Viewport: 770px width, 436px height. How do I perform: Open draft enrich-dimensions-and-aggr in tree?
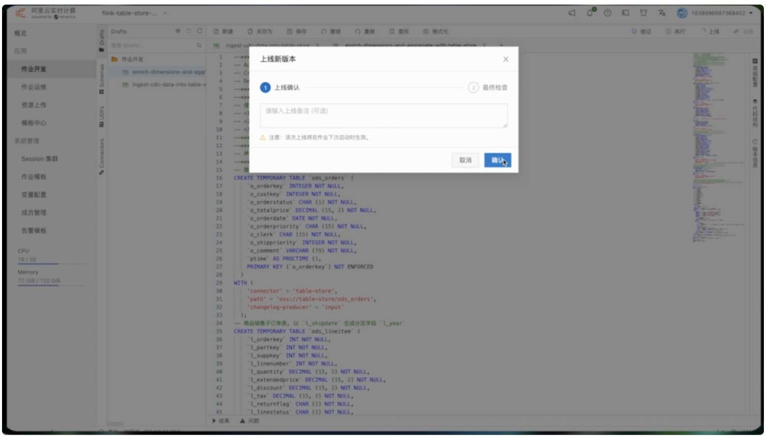(x=164, y=72)
